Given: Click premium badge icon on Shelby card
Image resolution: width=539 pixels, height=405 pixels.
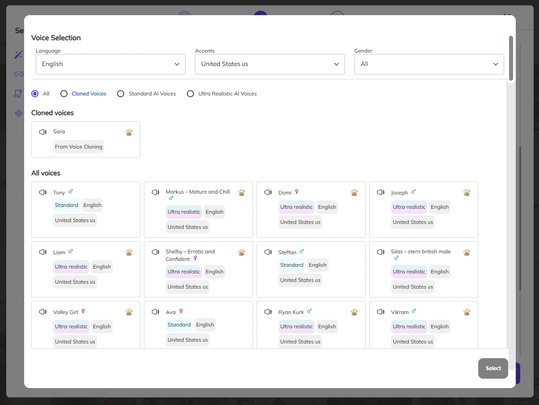Looking at the screenshot, I should (x=241, y=252).
